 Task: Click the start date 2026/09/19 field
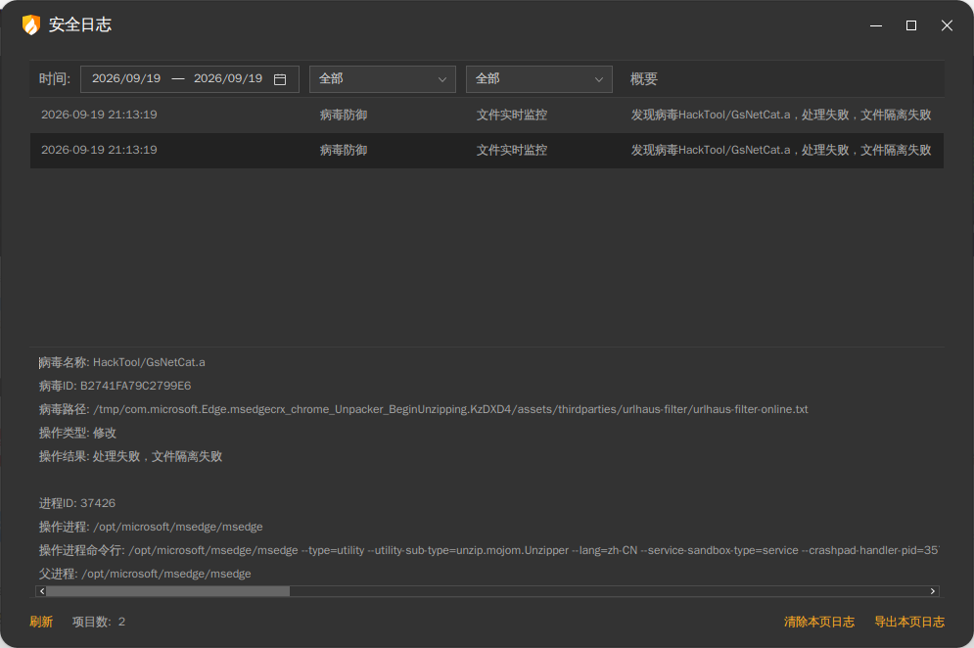click(126, 78)
